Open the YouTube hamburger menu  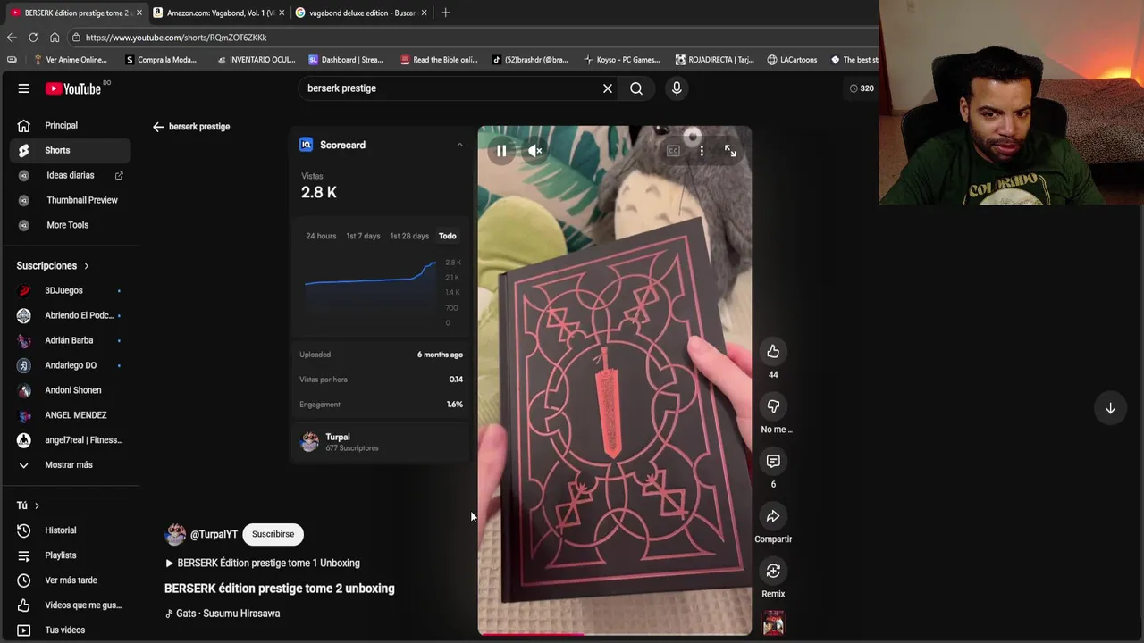click(24, 88)
